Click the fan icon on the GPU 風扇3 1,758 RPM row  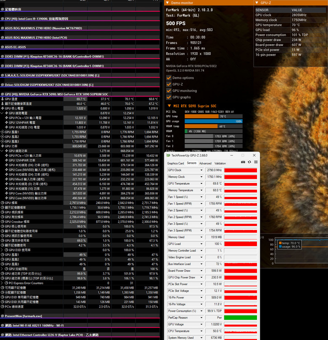pyautogui.click(x=3, y=141)
